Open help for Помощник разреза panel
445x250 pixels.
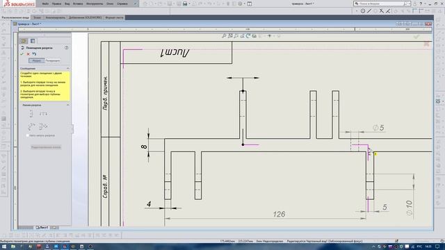tap(67, 48)
